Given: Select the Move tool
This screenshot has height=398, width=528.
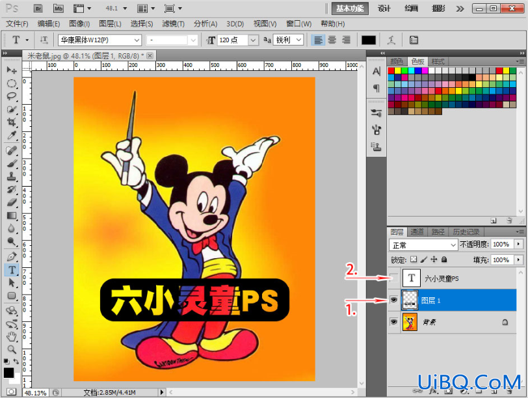Looking at the screenshot, I should click(12, 70).
